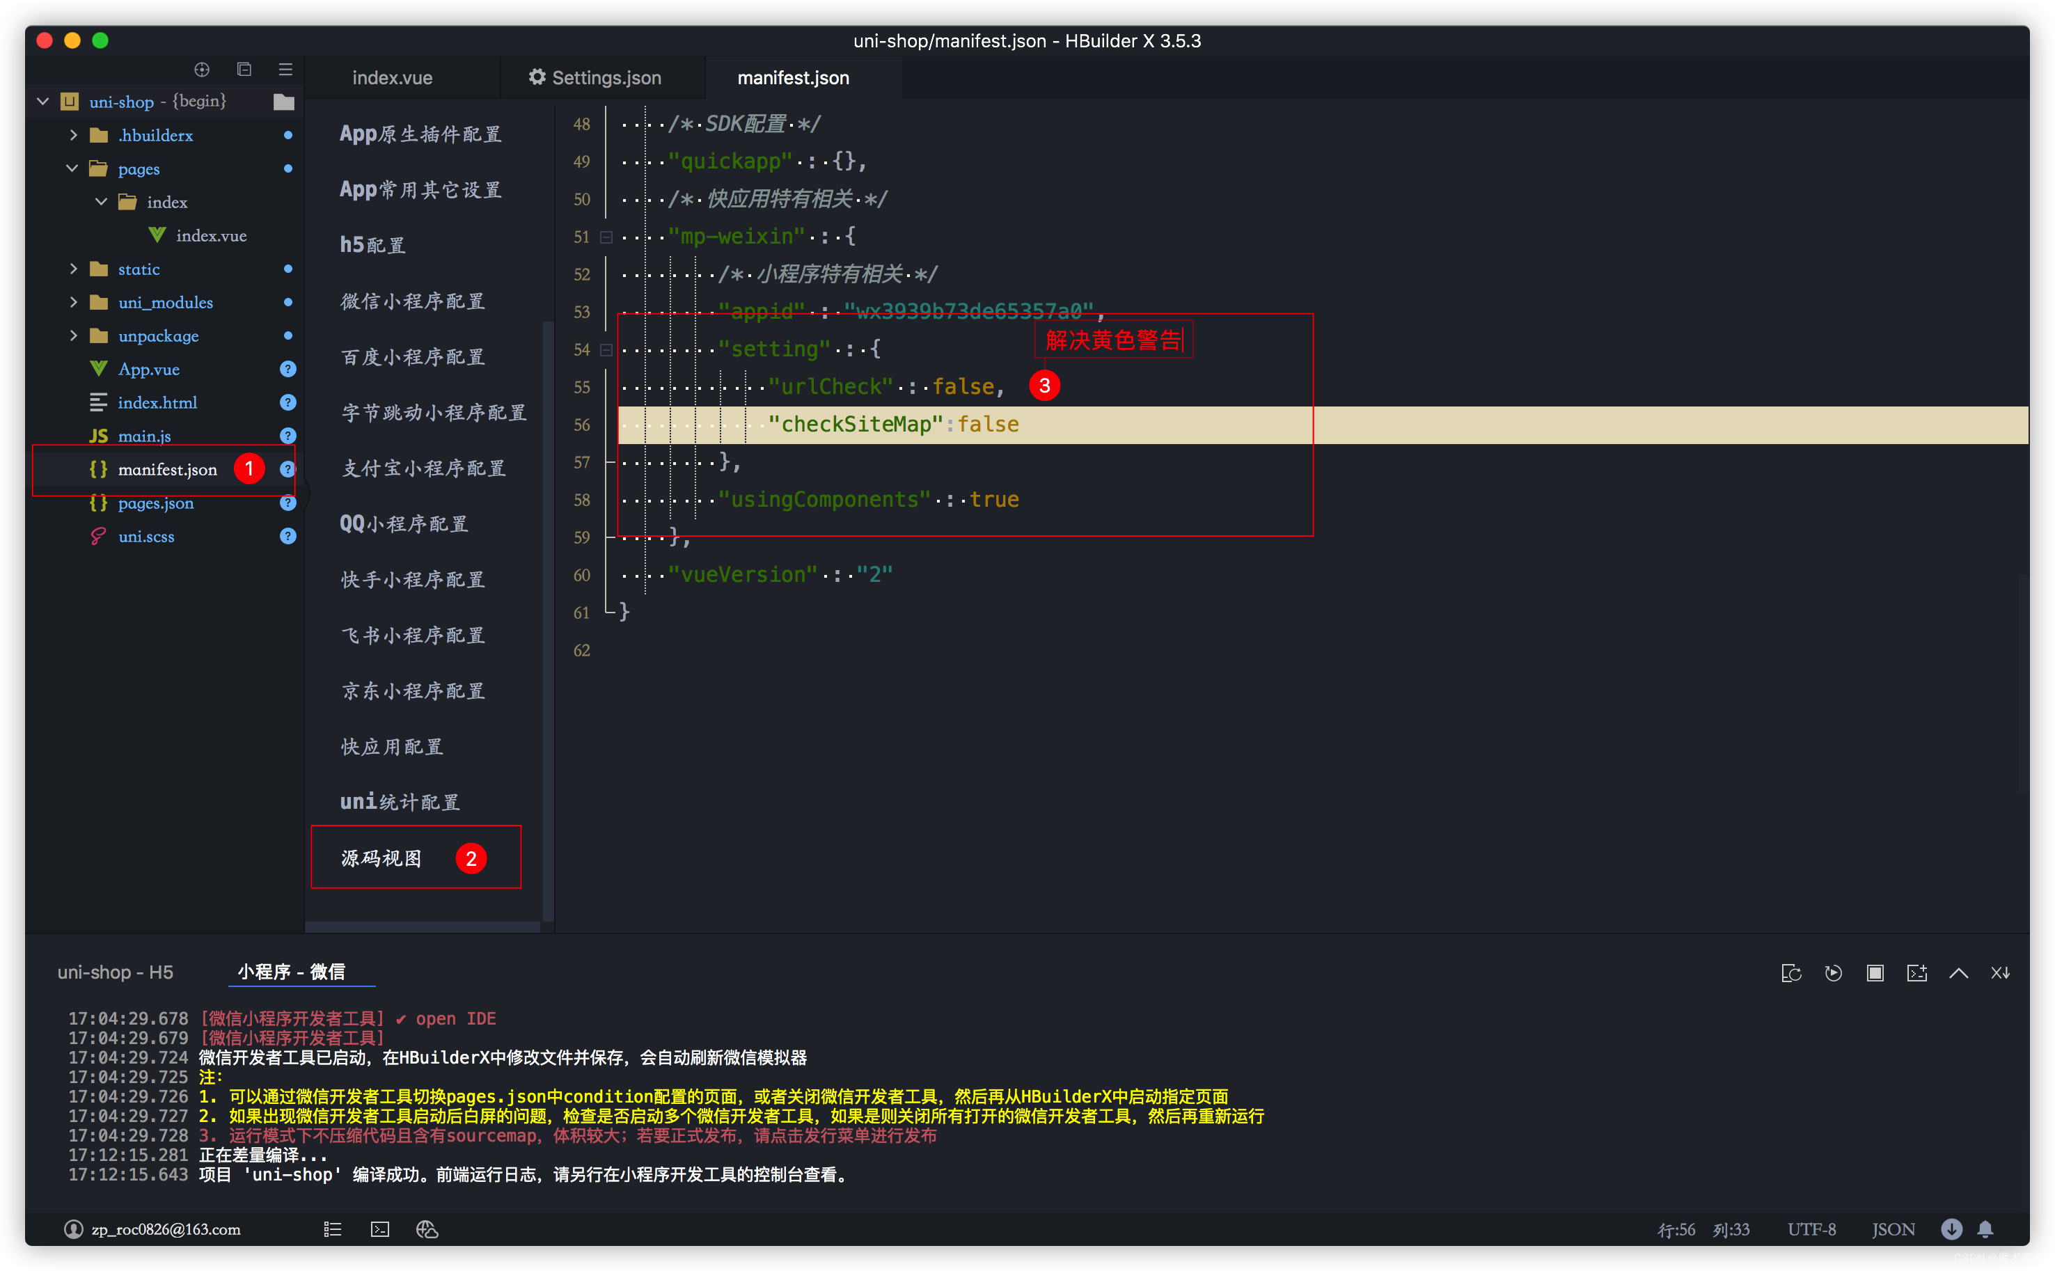Click the download/update icon in status bar

coord(1951,1229)
